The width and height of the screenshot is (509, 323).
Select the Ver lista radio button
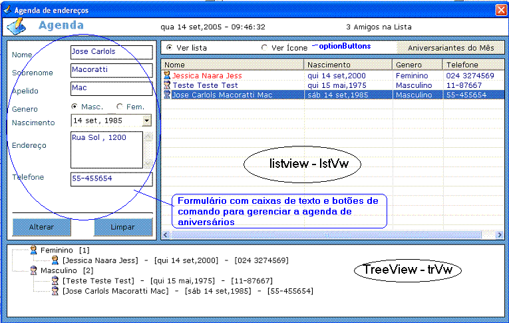pyautogui.click(x=170, y=48)
